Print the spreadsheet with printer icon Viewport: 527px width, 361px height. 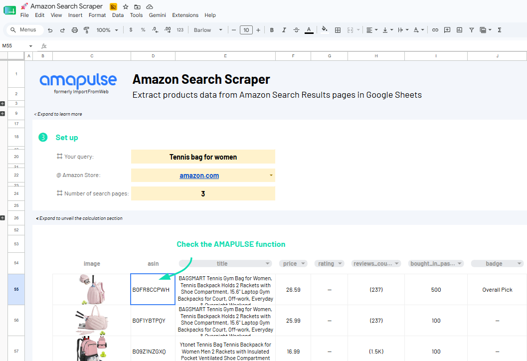pyautogui.click(x=75, y=30)
